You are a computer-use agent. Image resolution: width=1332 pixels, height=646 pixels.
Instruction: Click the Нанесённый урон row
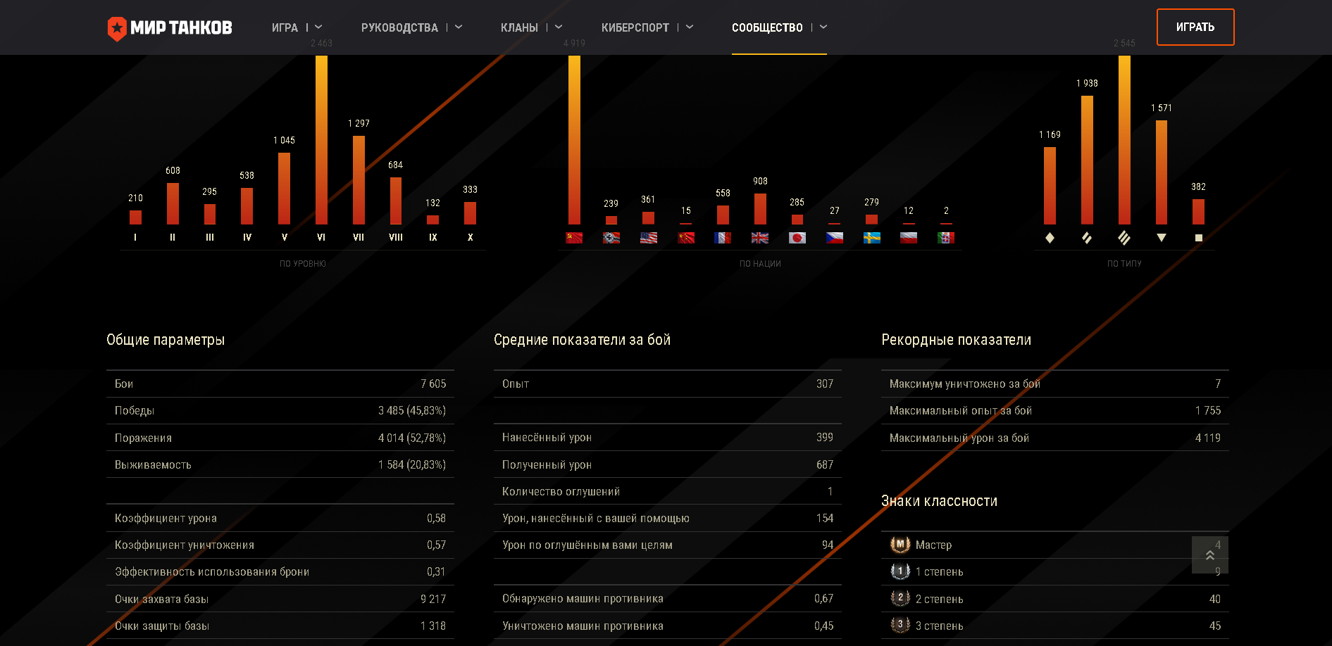[668, 437]
